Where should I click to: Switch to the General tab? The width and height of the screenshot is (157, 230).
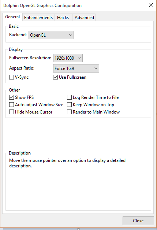12,17
